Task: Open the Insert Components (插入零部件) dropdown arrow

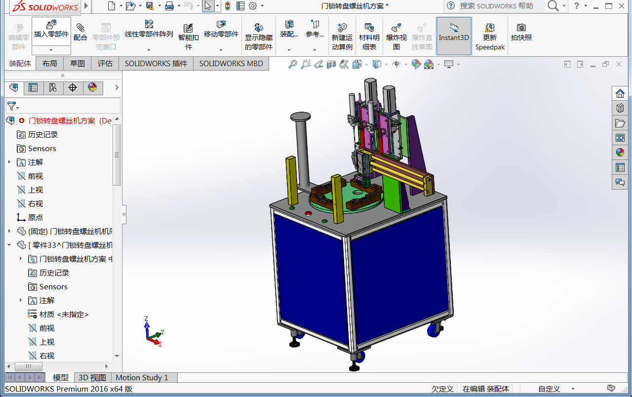Action: pyautogui.click(x=51, y=50)
